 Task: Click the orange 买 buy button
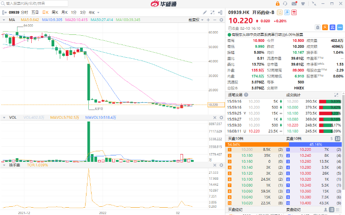(x=325, y=28)
